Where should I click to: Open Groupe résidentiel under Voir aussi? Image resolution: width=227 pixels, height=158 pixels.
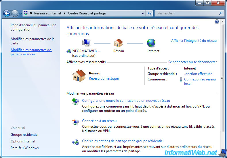point(24,135)
